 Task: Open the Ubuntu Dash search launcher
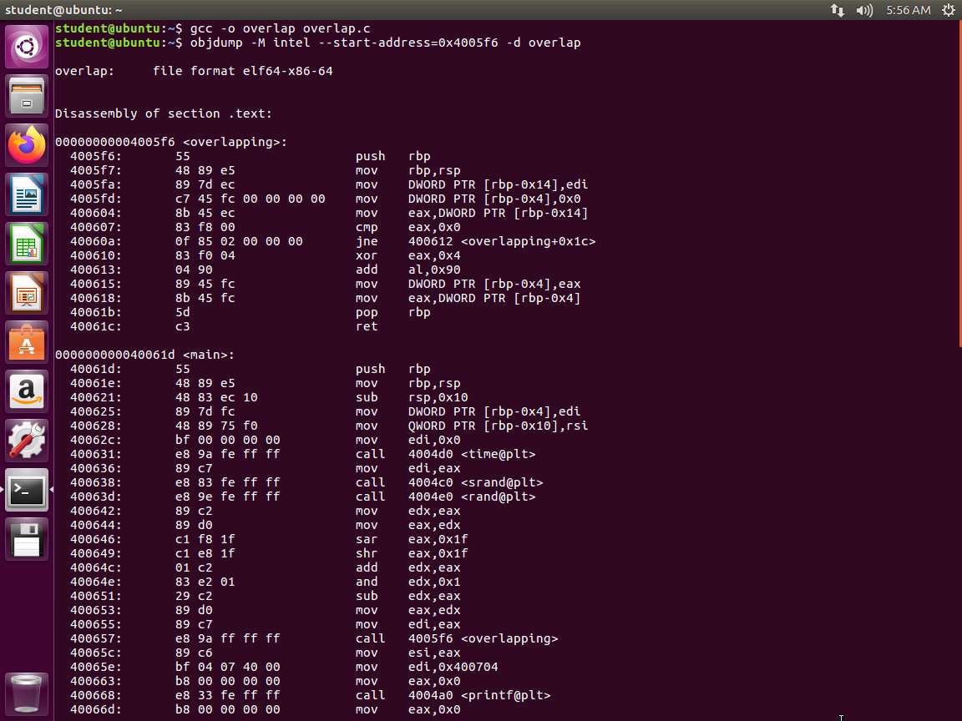tap(27, 48)
